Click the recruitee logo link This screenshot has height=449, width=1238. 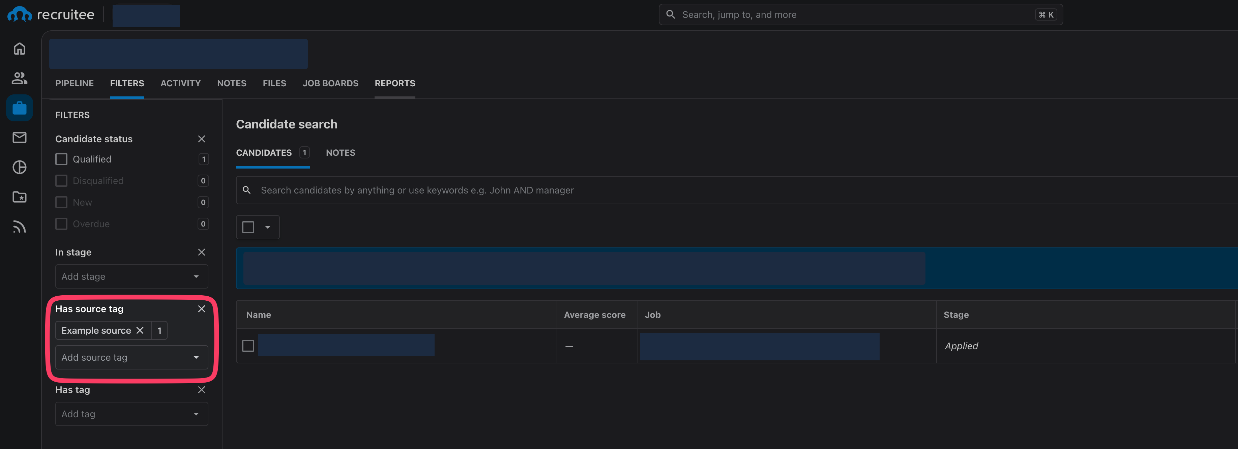[x=51, y=15]
